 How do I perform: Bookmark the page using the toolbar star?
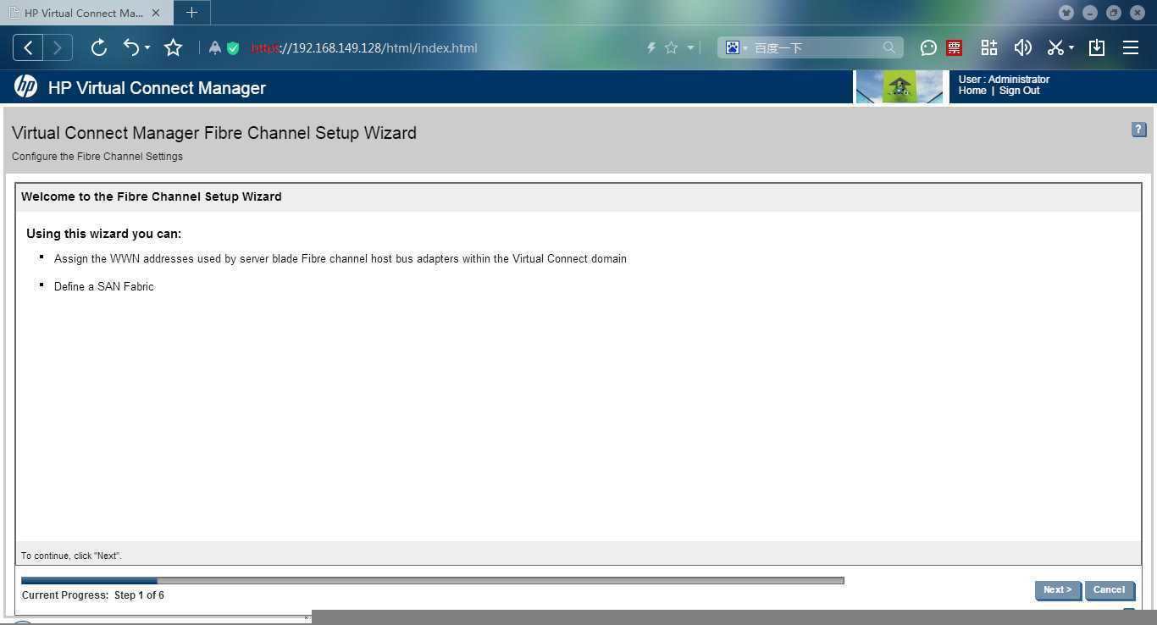tap(173, 47)
